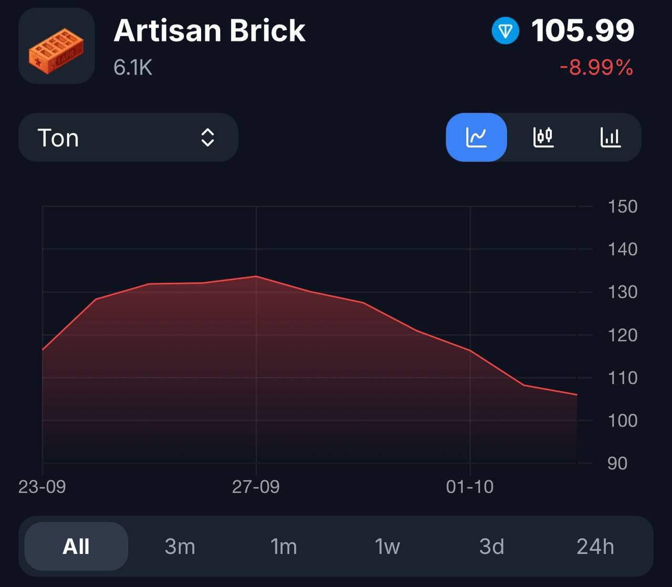Click the 105.99 price value

point(583,30)
